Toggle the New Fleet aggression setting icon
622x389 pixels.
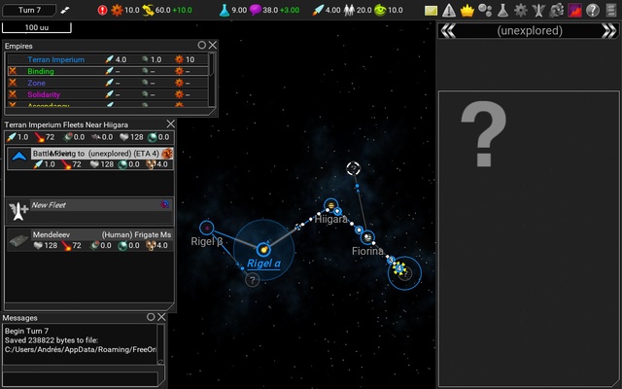point(165,204)
